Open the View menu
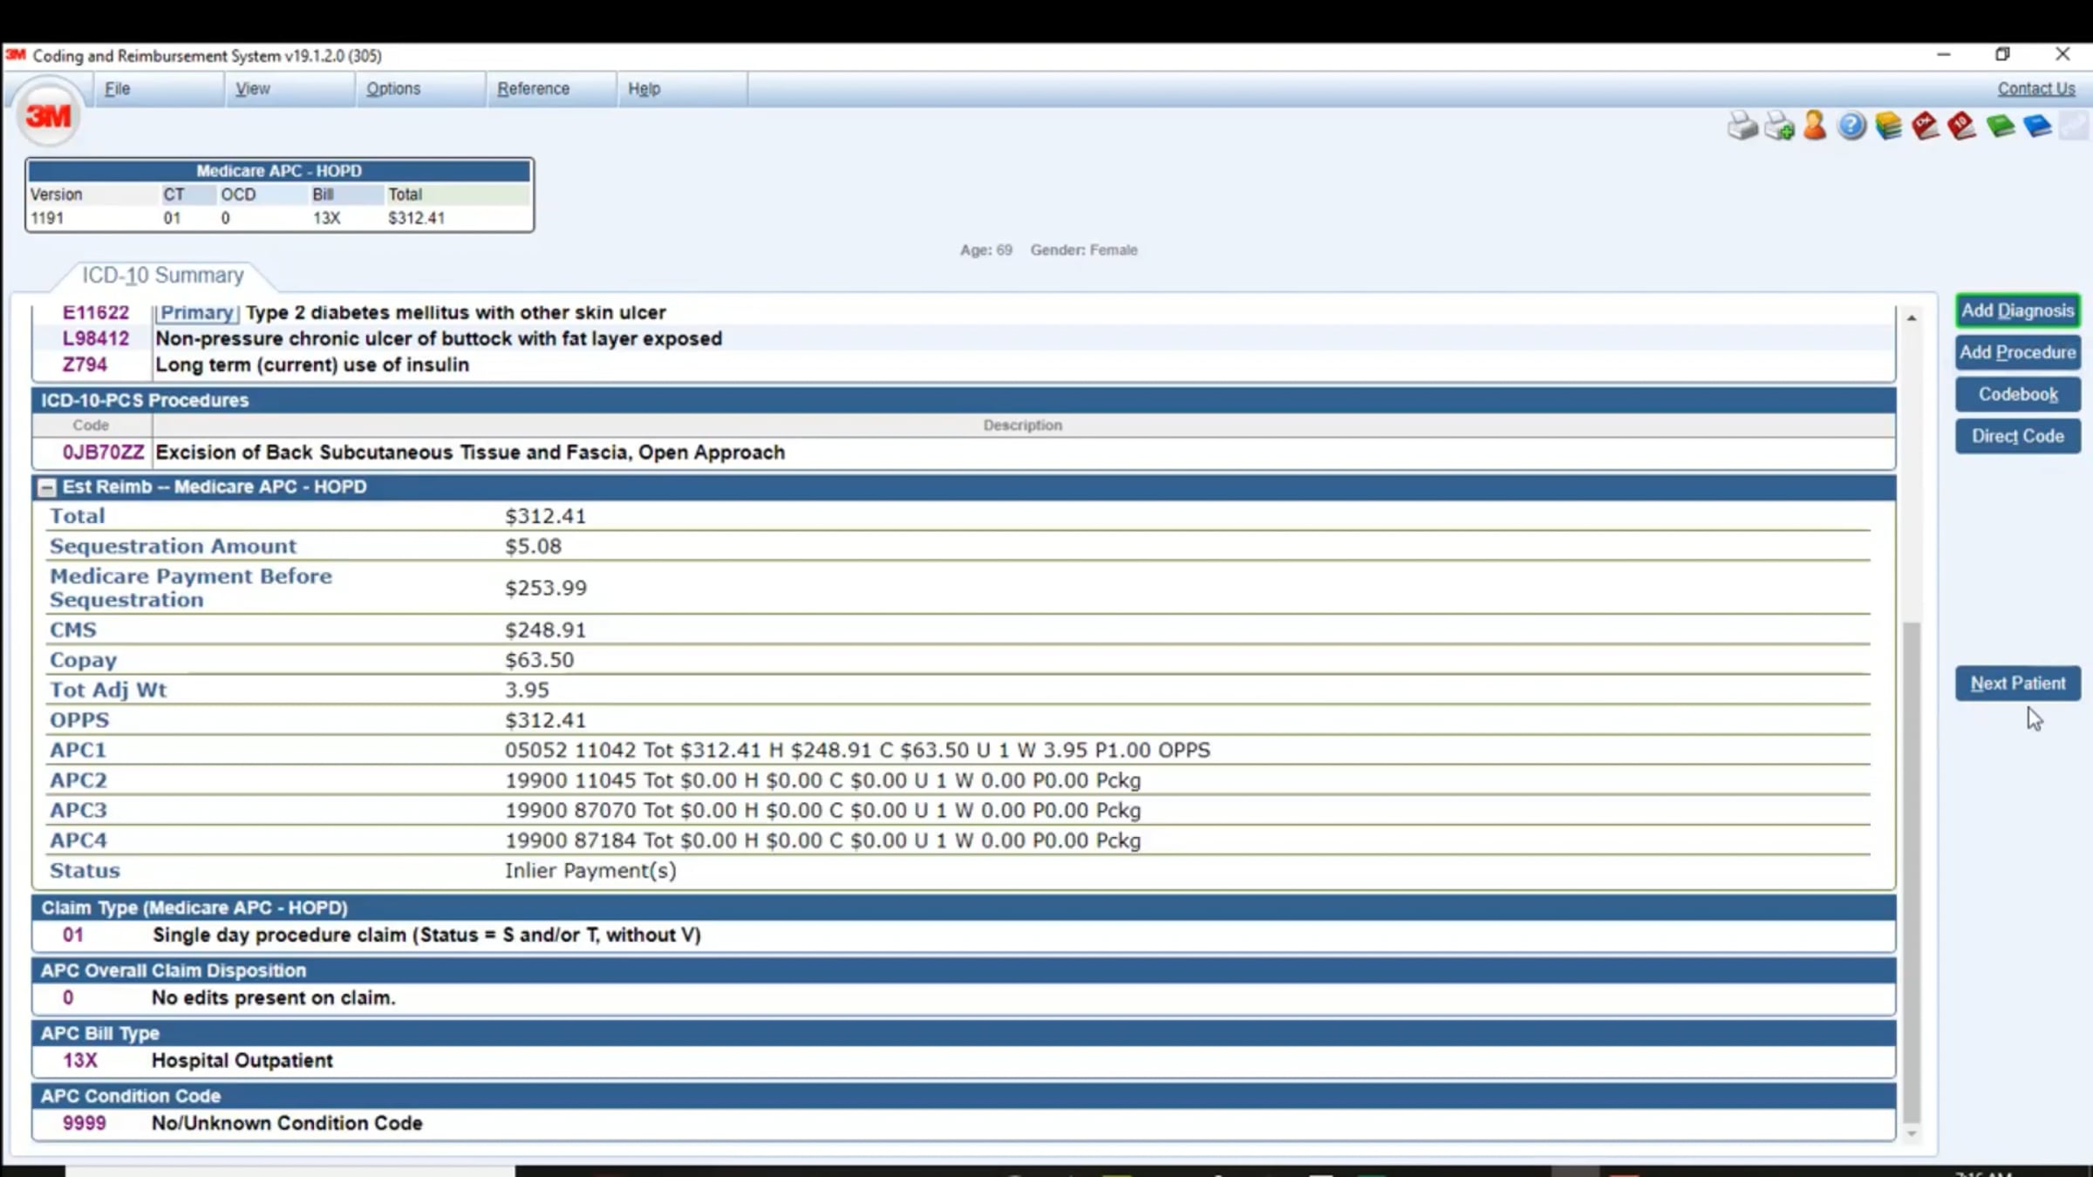The height and width of the screenshot is (1177, 2093). click(x=253, y=89)
